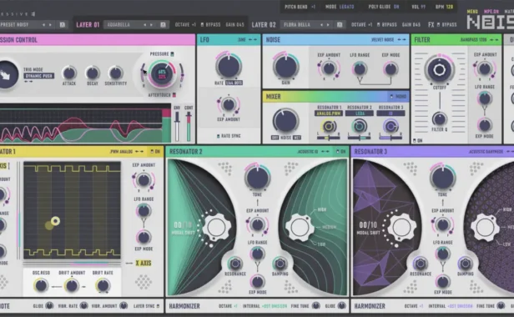Click the large Pressure/Aftertouch dial

coord(162,73)
